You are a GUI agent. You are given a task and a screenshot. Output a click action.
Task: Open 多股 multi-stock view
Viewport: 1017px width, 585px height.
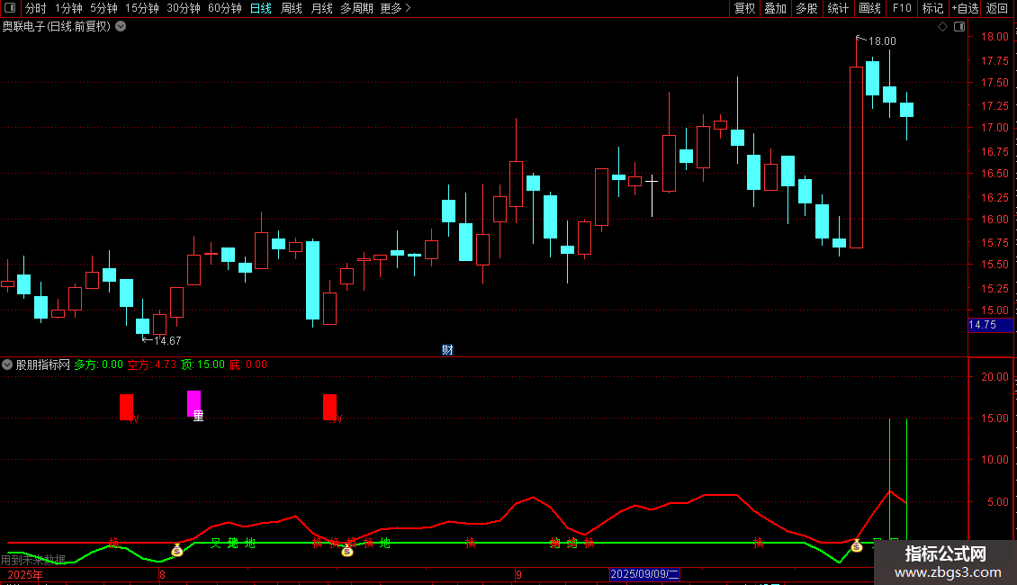[806, 8]
